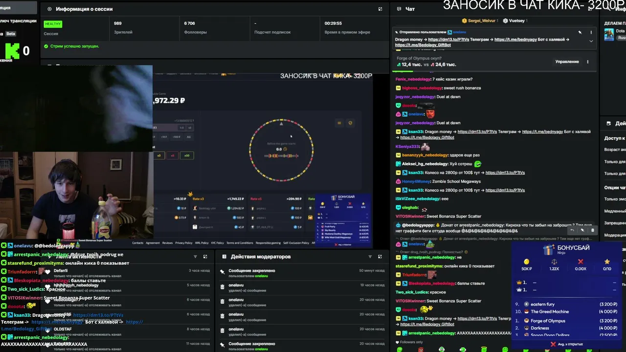Click the Управление prediction button
The height and width of the screenshot is (352, 626).
pos(567,62)
